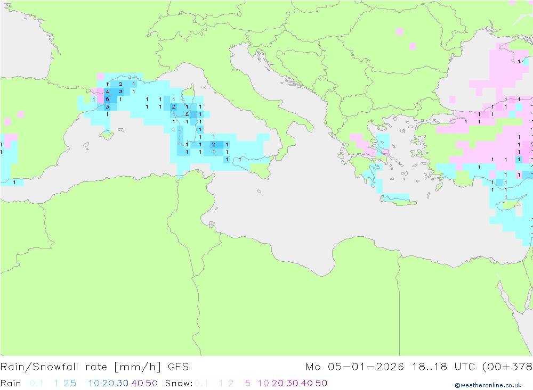The image size is (533, 390).
Task: Select the snow legend value 40
Action: (307, 383)
